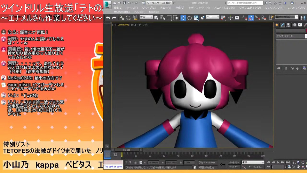Click the Use Pivot Point Center icon

(223, 18)
